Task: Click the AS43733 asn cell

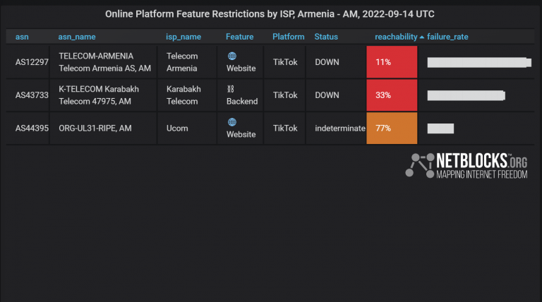Action: pos(32,95)
